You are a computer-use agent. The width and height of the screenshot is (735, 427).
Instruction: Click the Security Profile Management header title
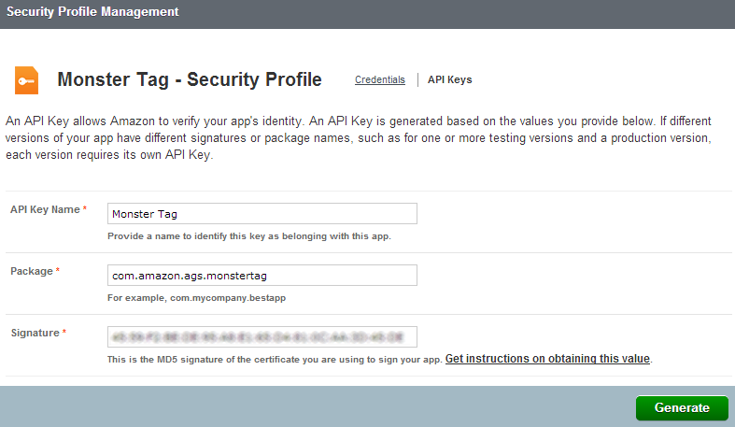pos(92,12)
